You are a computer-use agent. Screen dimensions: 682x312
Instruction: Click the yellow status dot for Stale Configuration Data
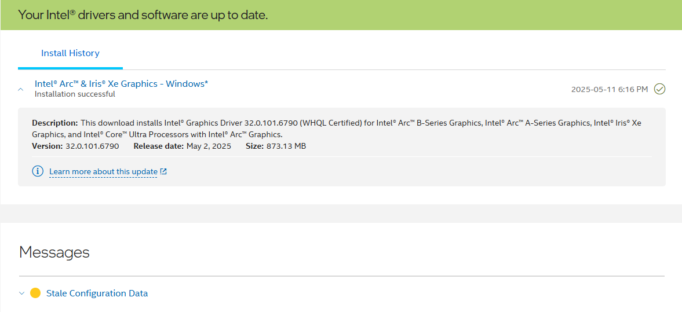tap(35, 293)
